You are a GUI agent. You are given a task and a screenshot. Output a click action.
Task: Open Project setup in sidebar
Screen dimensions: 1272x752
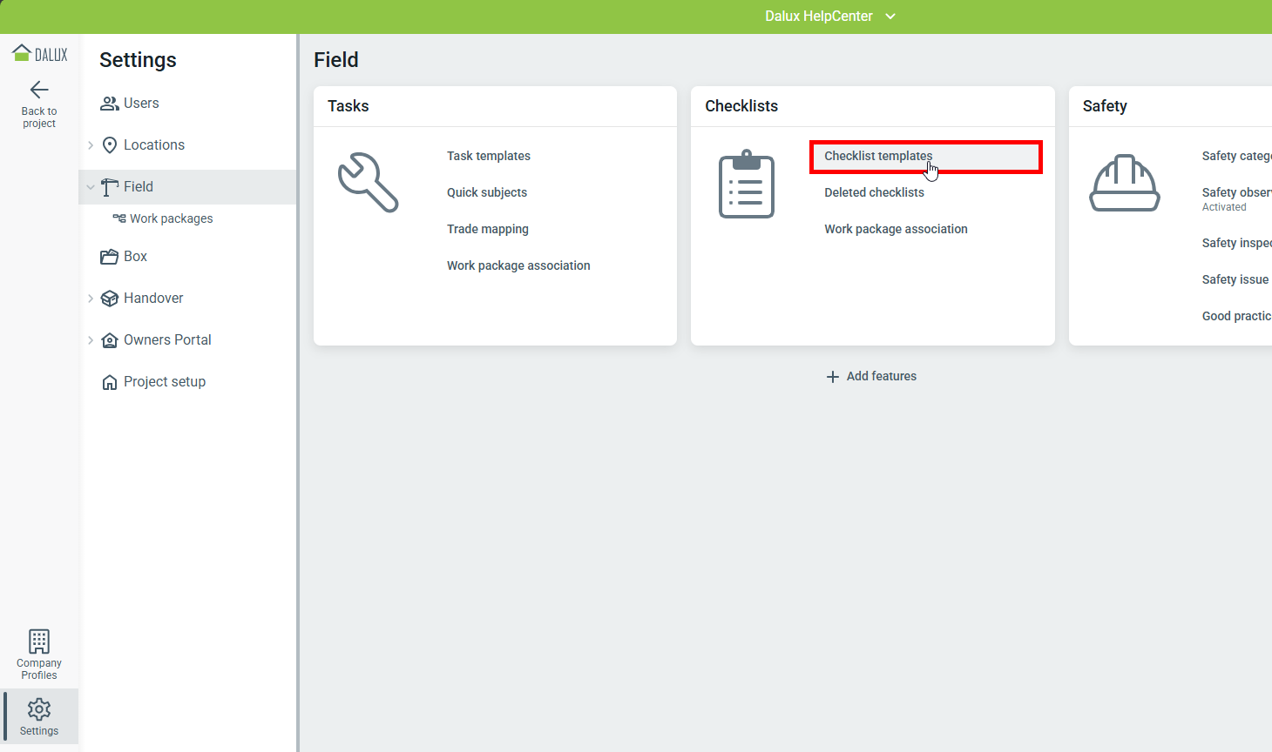click(164, 382)
